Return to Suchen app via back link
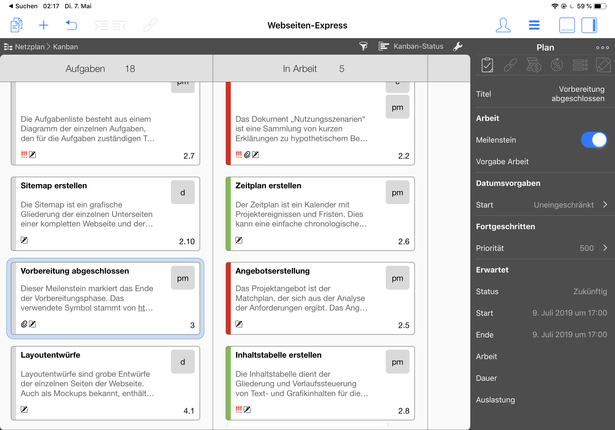 pos(23,6)
